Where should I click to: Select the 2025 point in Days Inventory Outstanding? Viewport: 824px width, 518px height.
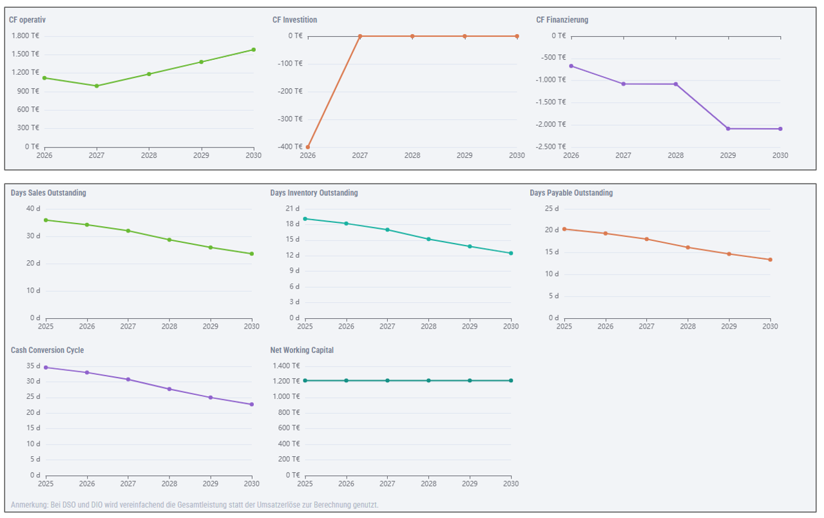pos(305,218)
